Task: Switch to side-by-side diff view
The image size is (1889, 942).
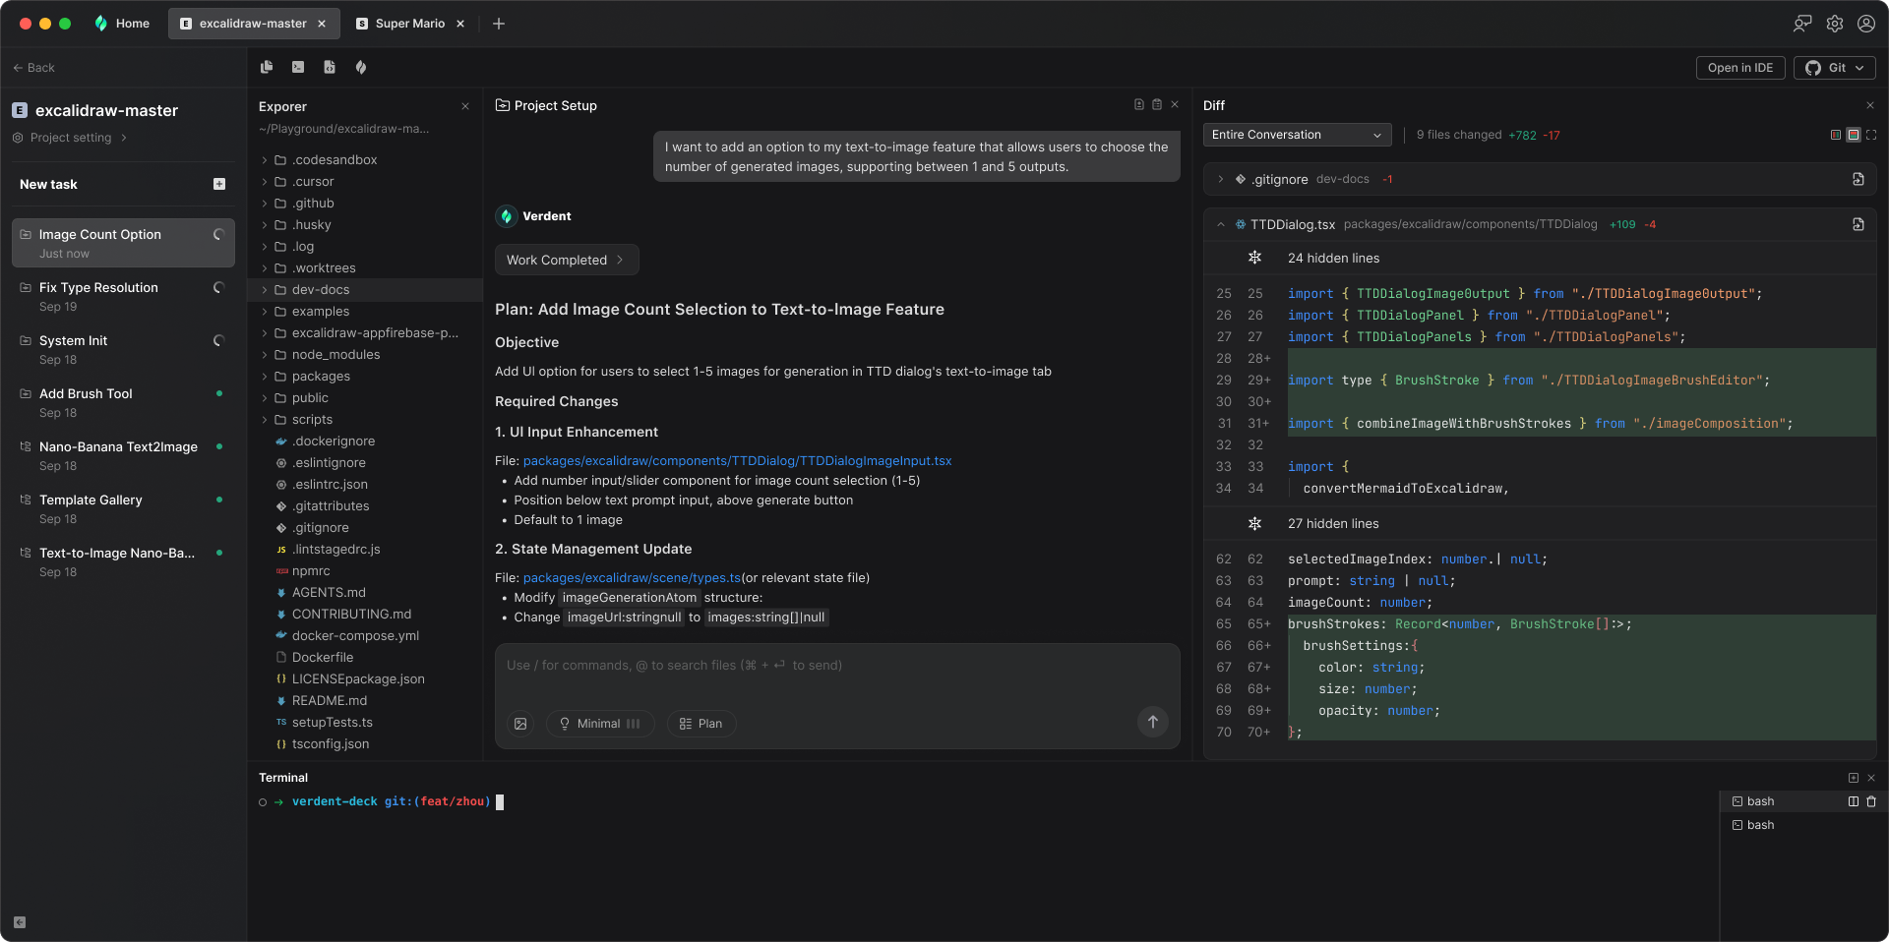Action: pos(1836,135)
